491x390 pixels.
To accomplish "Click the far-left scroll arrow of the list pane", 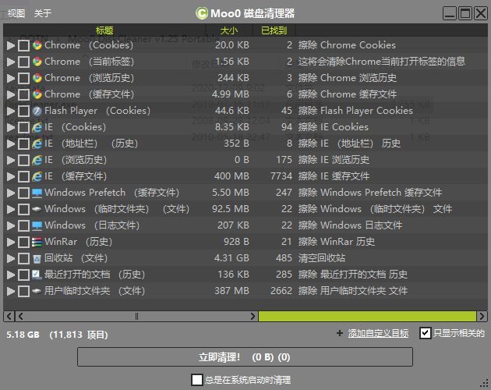I will [9, 317].
